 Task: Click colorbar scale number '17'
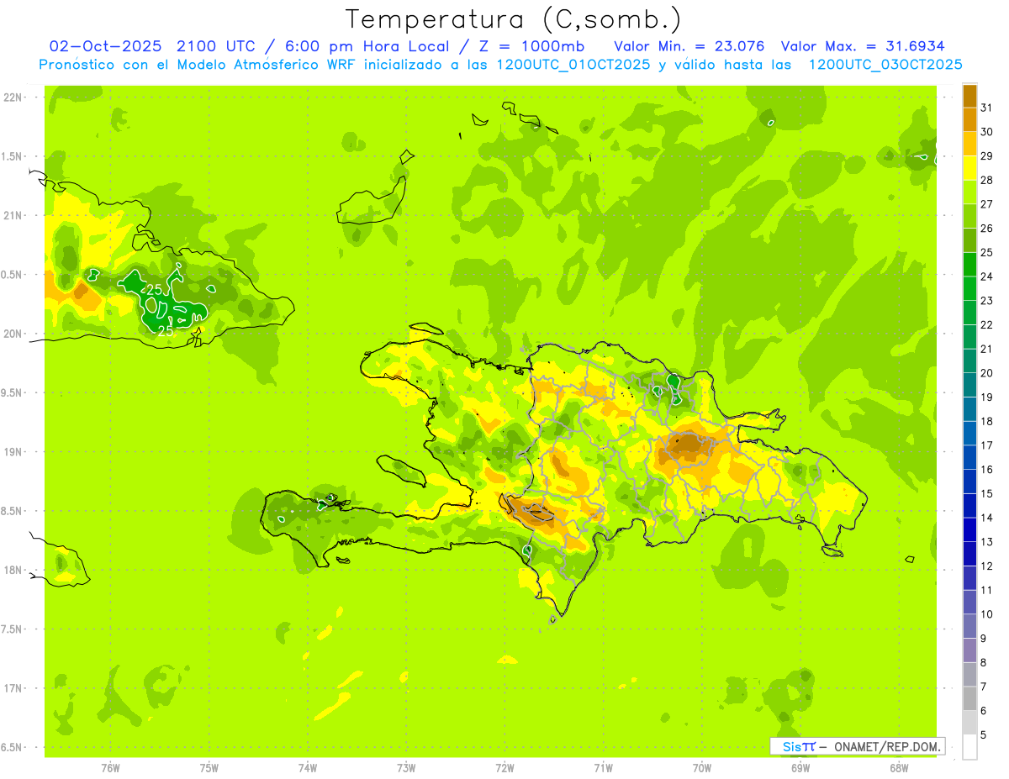click(987, 445)
